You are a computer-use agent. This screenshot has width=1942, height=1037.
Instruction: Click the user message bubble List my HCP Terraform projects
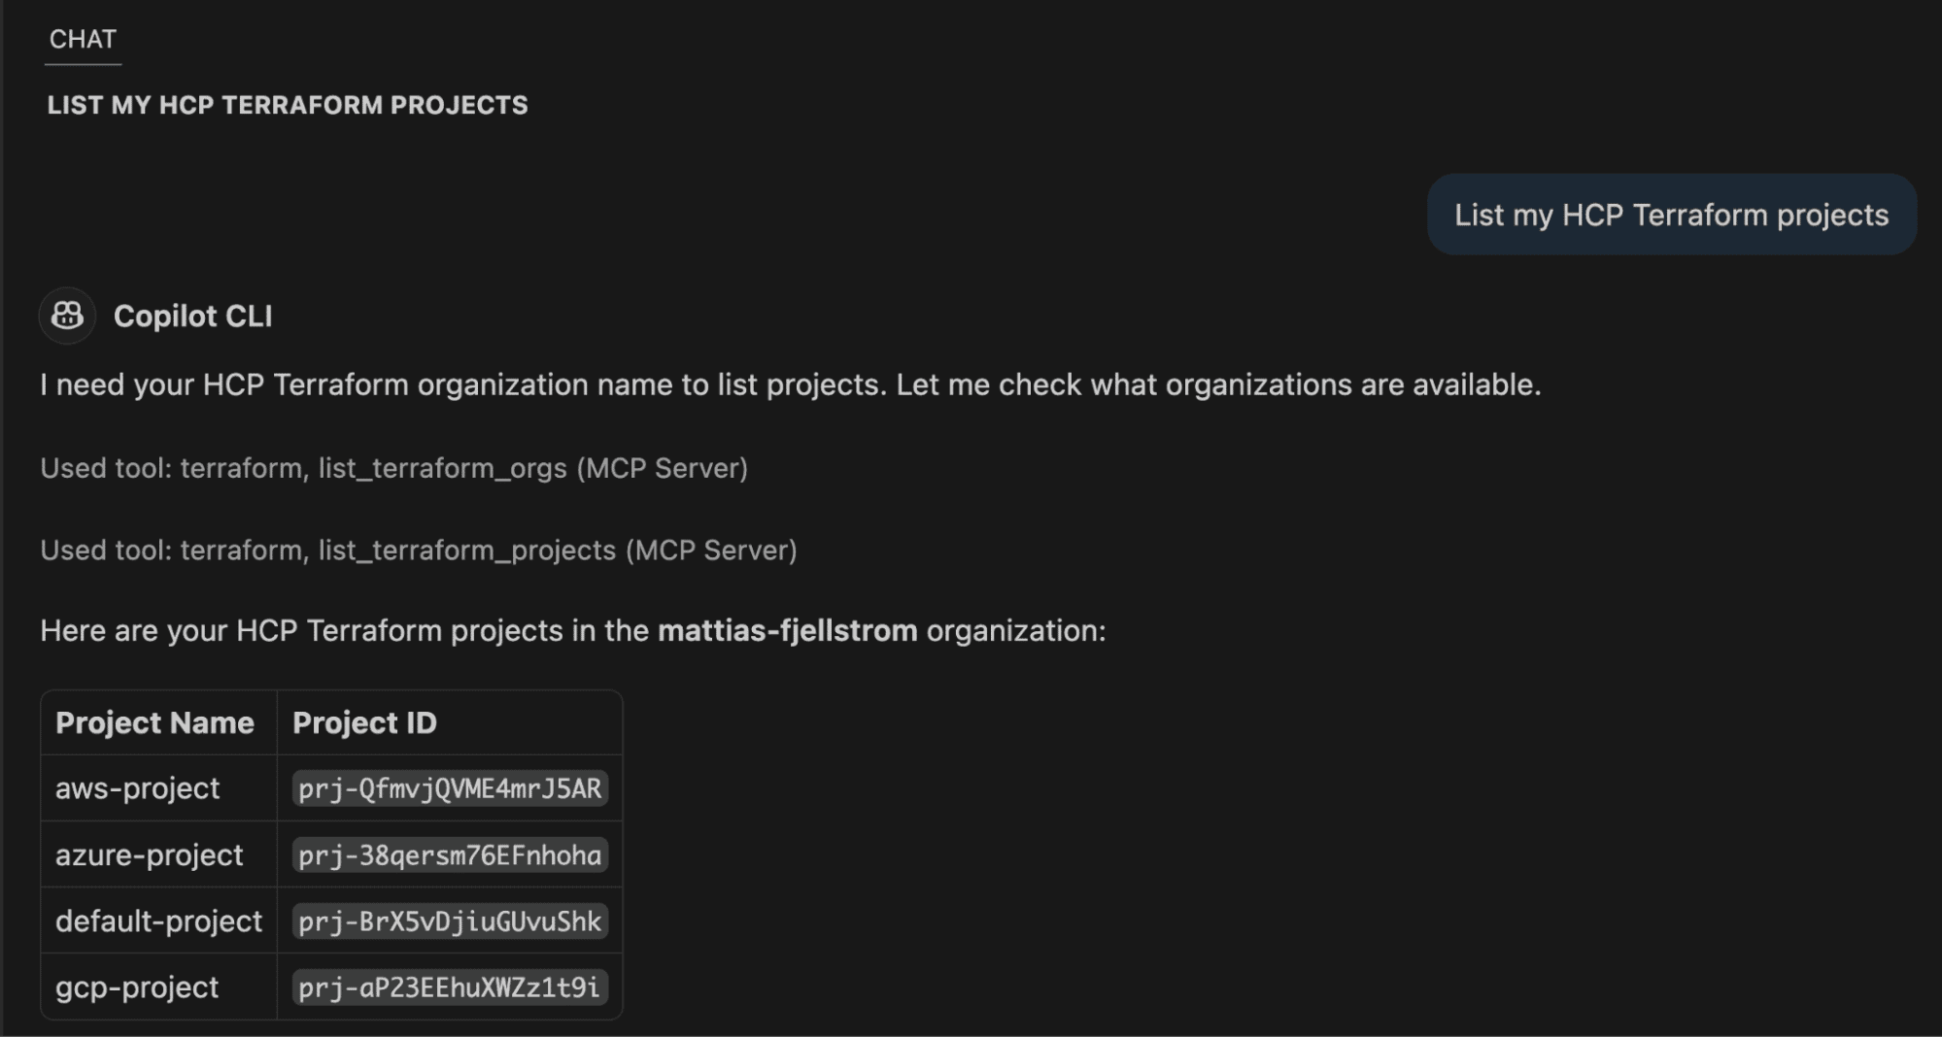pos(1671,215)
